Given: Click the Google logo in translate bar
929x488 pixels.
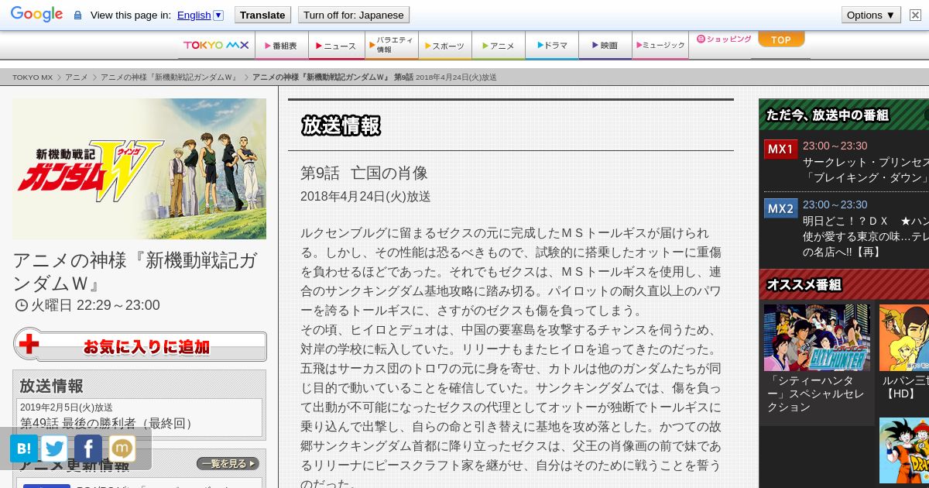Looking at the screenshot, I should (36, 15).
